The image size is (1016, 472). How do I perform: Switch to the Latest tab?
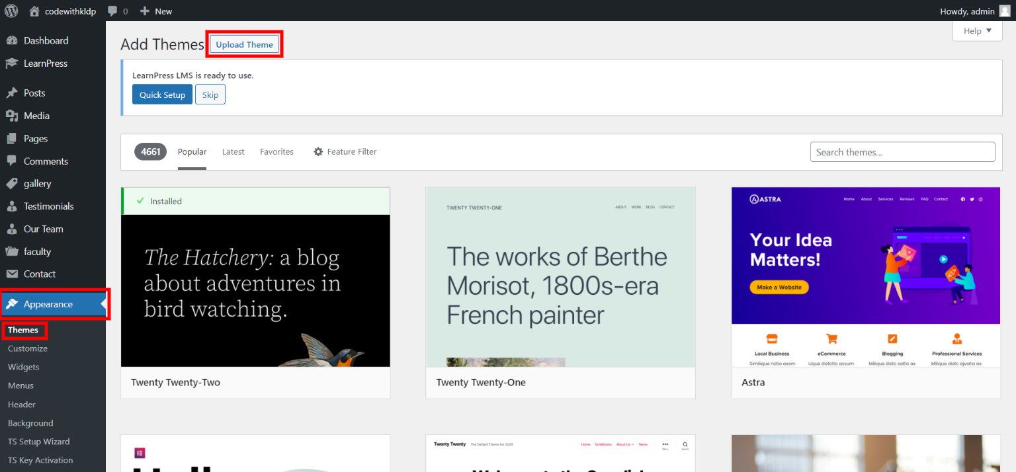tap(233, 151)
